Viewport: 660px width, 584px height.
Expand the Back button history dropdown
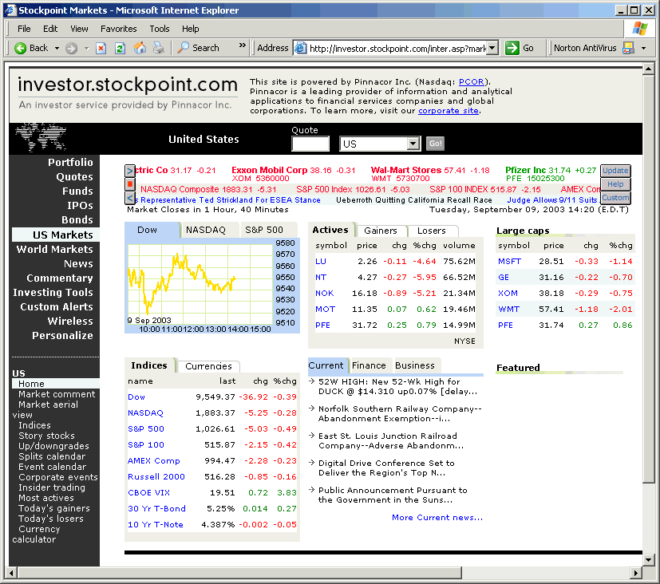[x=57, y=49]
